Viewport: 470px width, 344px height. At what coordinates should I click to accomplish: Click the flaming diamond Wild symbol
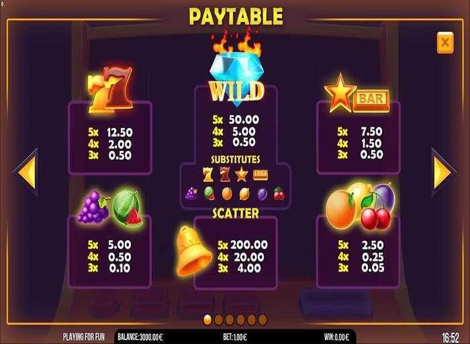point(236,68)
